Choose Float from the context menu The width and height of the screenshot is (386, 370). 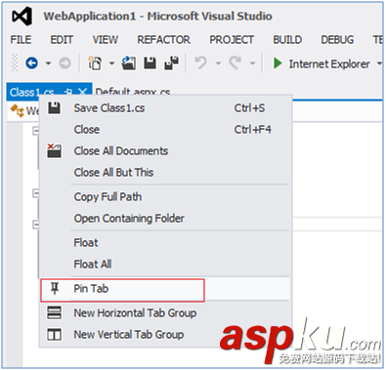pyautogui.click(x=165, y=243)
